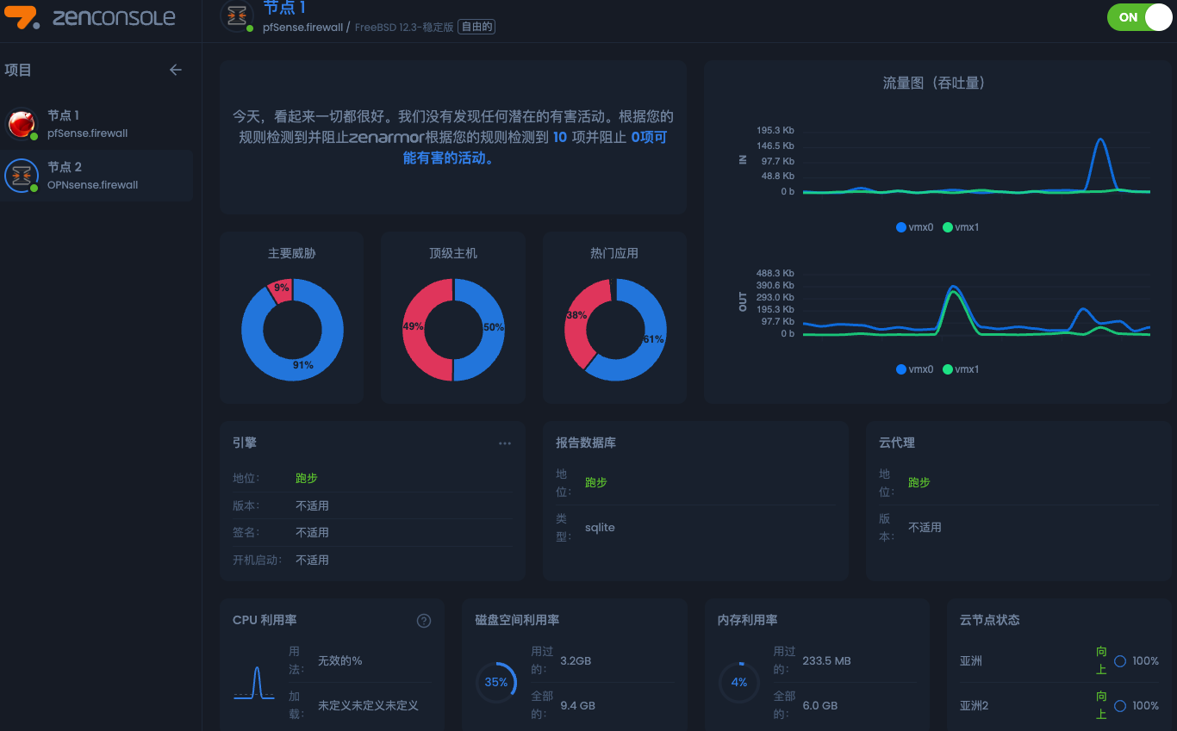Toggle vmx0 series in the IN chart legend
1177x731 pixels.
[x=914, y=227]
